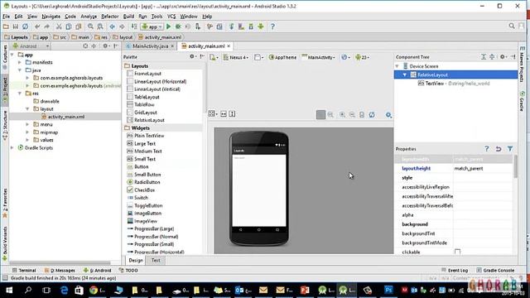Select the Design tab at bottom
This screenshot has height=298, width=530.
point(136,260)
